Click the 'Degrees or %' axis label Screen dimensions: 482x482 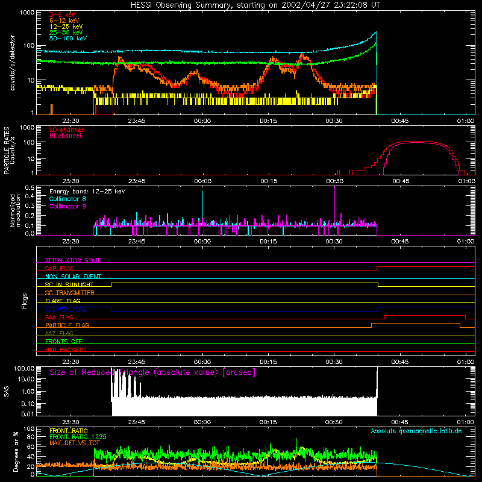pos(16,451)
